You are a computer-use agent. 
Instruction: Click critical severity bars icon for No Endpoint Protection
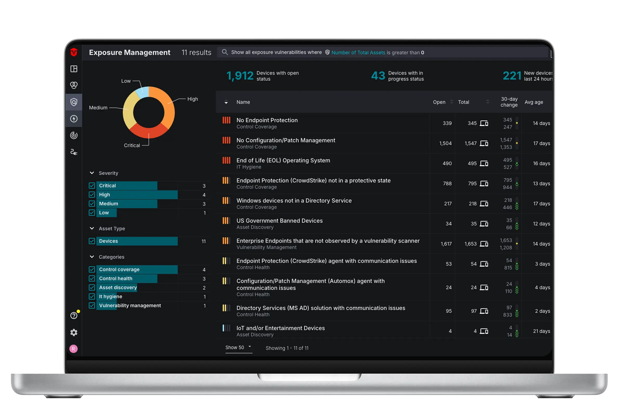(x=226, y=120)
